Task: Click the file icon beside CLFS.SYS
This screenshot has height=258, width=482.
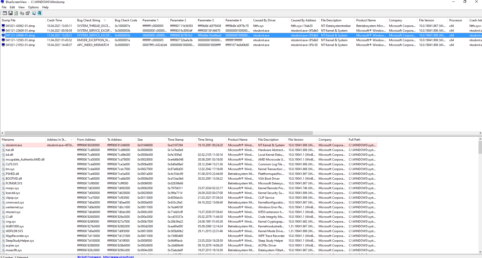Action: pos(3,164)
